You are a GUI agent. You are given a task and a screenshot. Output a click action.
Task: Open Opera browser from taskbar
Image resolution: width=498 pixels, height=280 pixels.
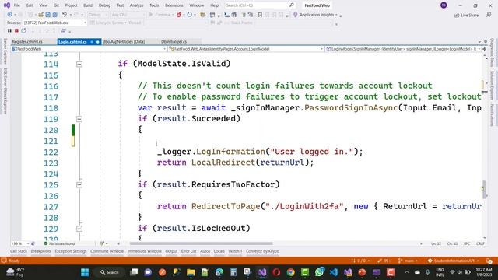pos(276,272)
